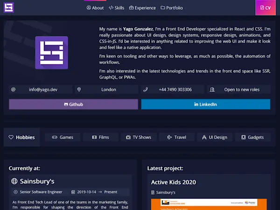280x210 pixels.
Task: Click the role icon beside Senior Software Engineer
Action: pos(16,192)
